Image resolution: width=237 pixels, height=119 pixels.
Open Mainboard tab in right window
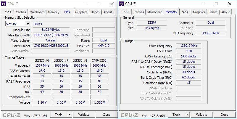[155, 12]
